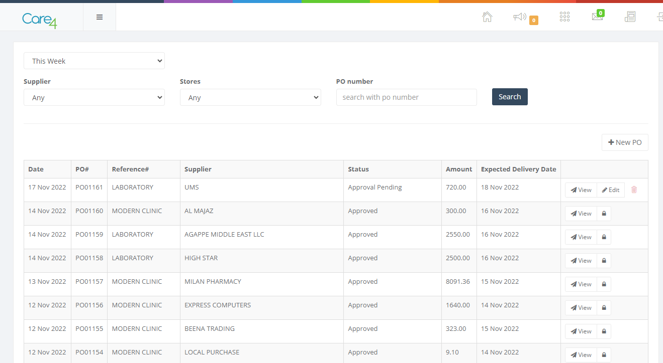Open the Stores dropdown
This screenshot has width=663, height=363.
[x=250, y=97]
